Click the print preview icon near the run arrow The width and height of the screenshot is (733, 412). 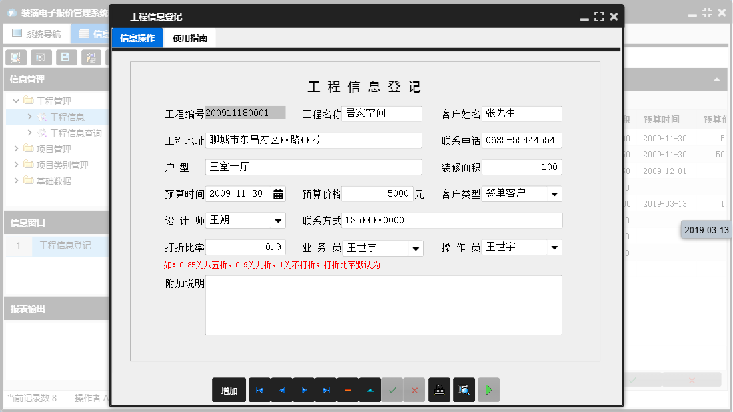pos(464,390)
